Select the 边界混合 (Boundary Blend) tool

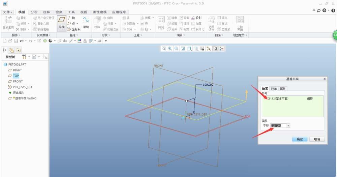[211, 23]
